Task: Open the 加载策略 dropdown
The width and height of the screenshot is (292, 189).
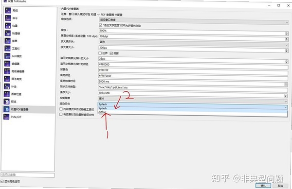Action: tap(193, 100)
